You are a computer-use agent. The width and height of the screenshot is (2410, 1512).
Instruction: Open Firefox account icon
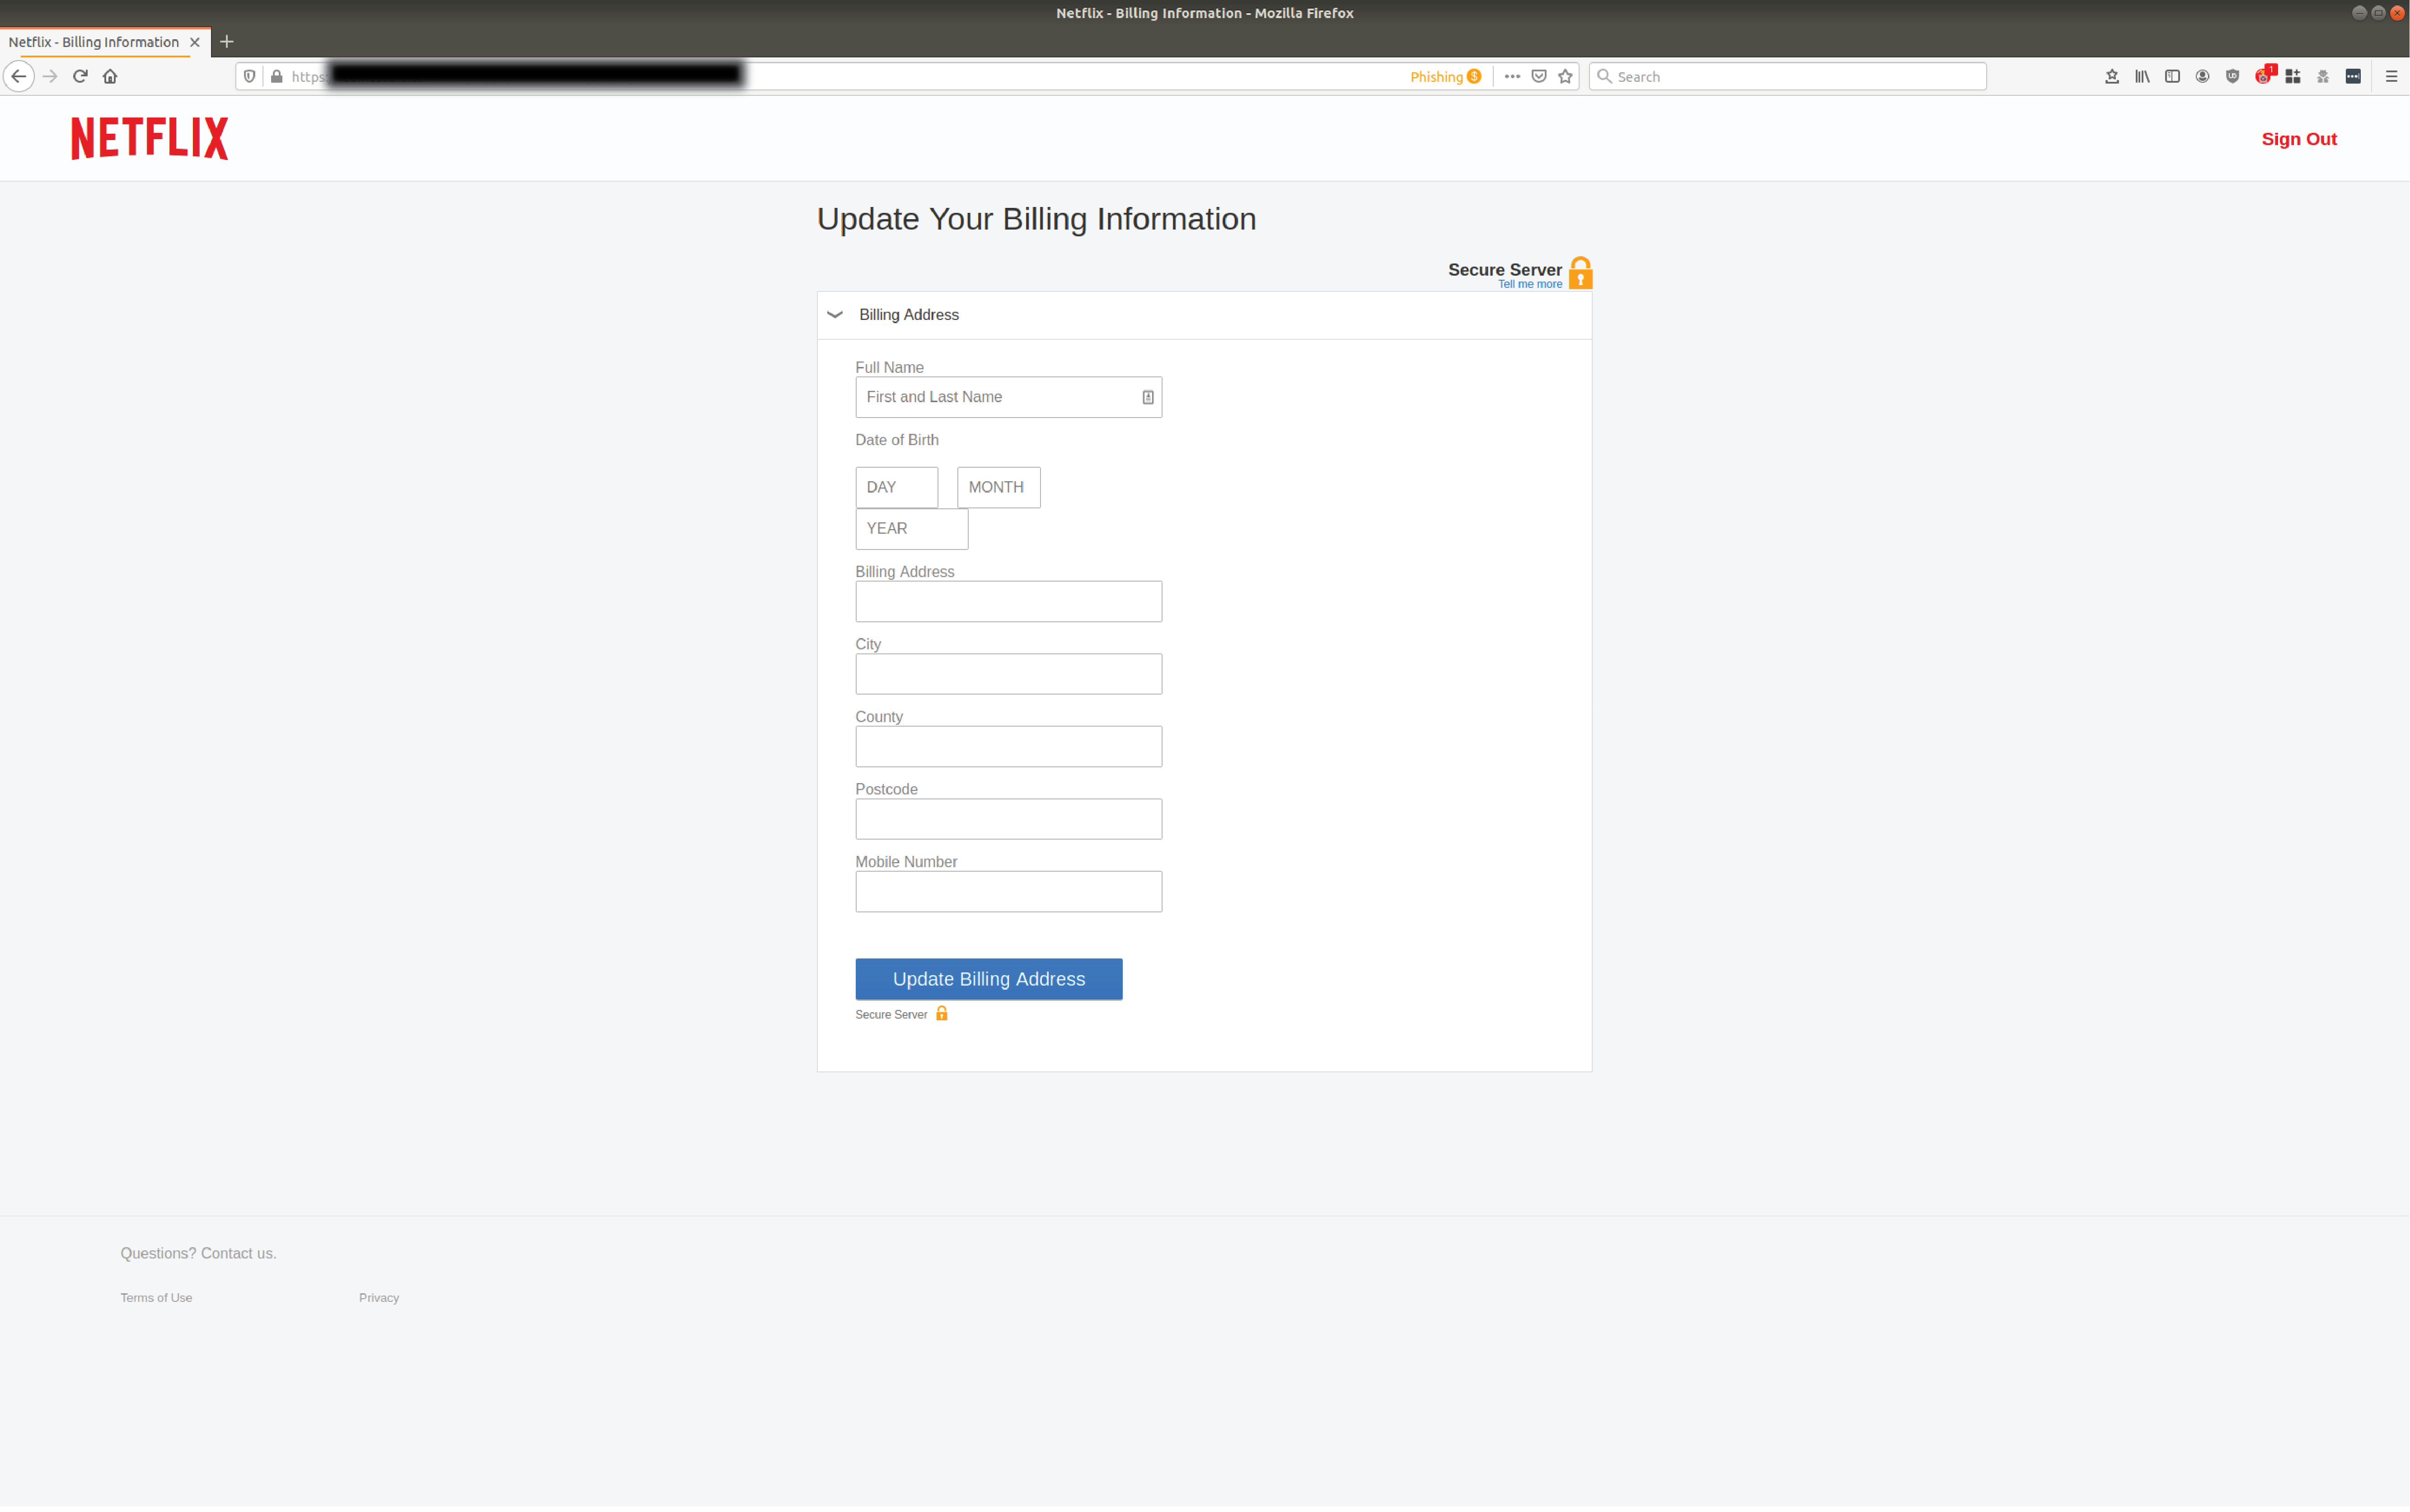click(2202, 76)
